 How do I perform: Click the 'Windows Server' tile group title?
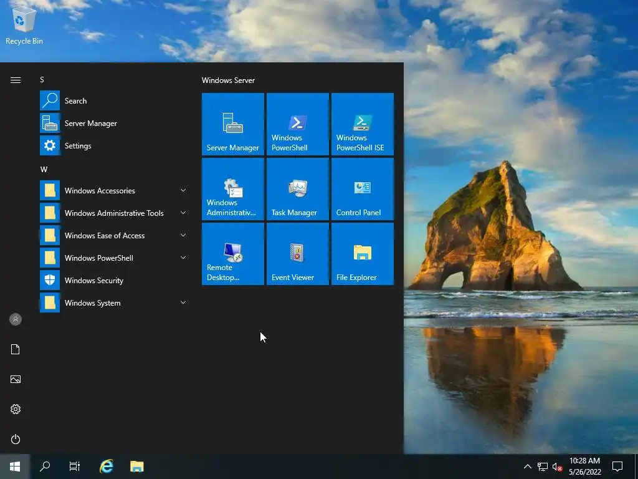pyautogui.click(x=228, y=80)
